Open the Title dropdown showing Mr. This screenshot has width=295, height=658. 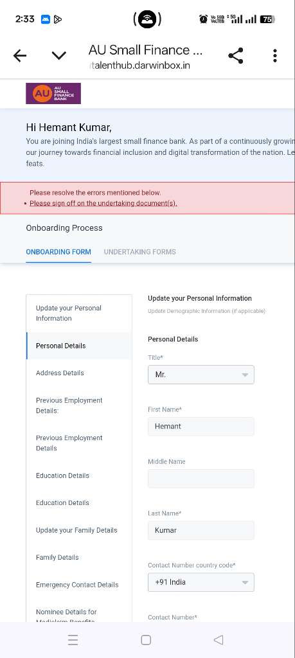201,375
